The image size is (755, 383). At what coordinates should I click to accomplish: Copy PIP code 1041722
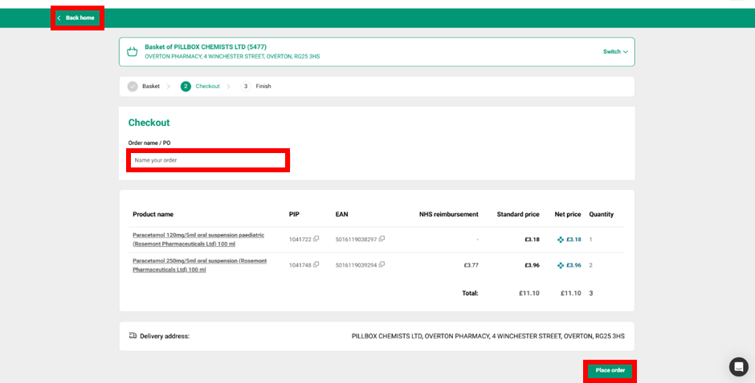coord(316,239)
